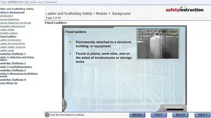211x118 pixels.
Task: Click the 'Permanently attached to a structure' bullet
Action: 104,44
